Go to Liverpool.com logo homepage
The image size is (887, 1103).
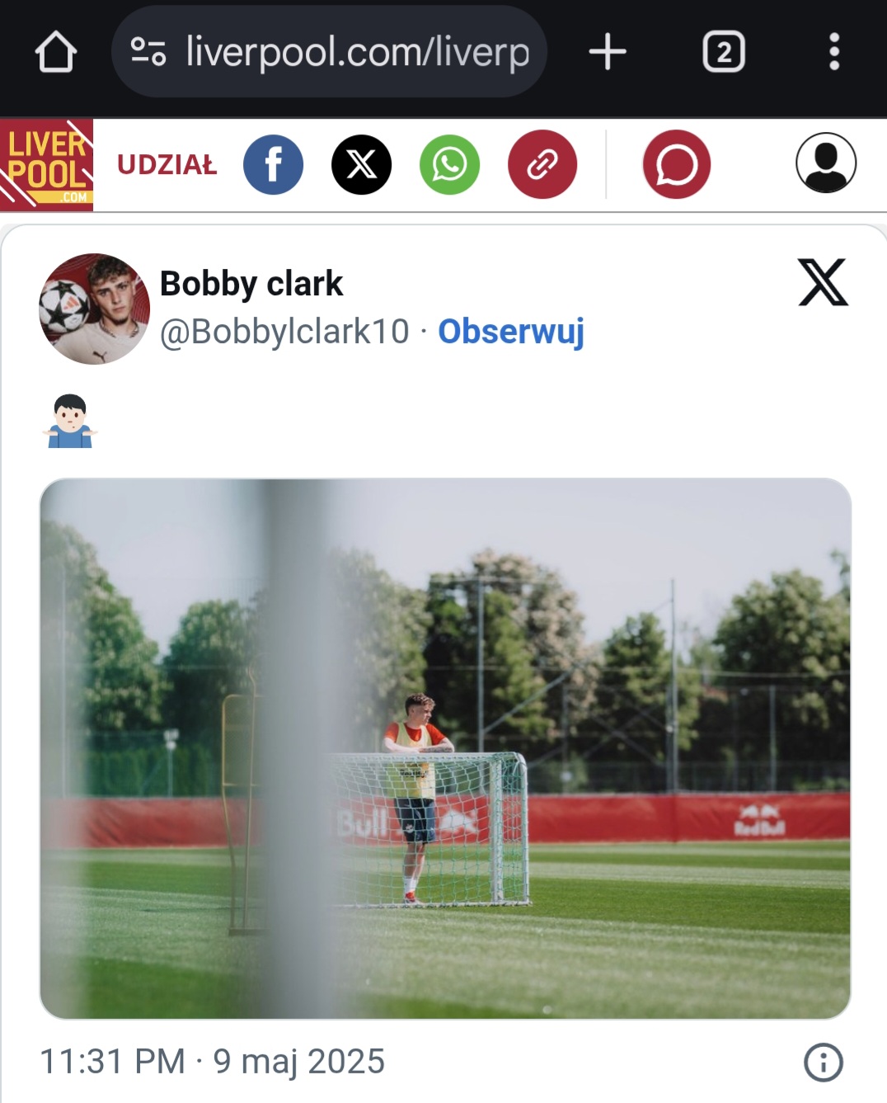tap(46, 165)
